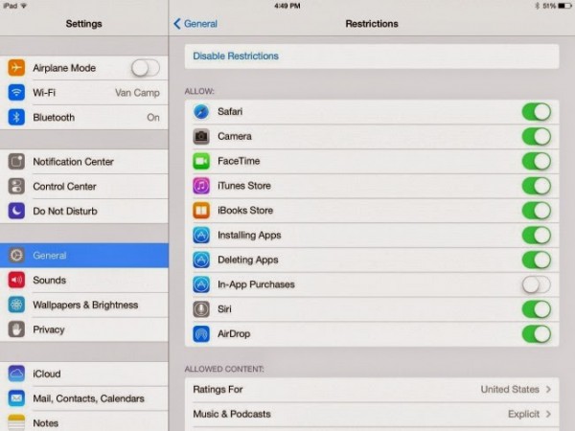The width and height of the screenshot is (575, 431).
Task: Switch off iBooks Store access
Action: pyautogui.click(x=537, y=211)
